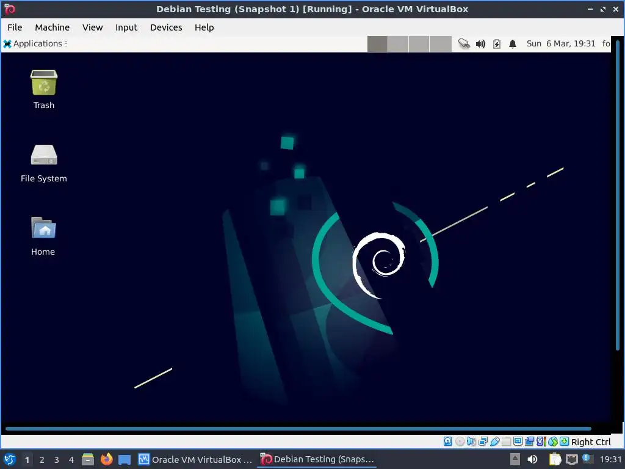Open the Devices menu
Screen dimensions: 625x469
coord(166,27)
